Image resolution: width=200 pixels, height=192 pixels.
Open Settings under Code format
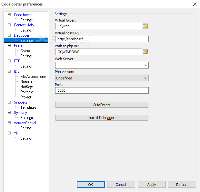26,20
